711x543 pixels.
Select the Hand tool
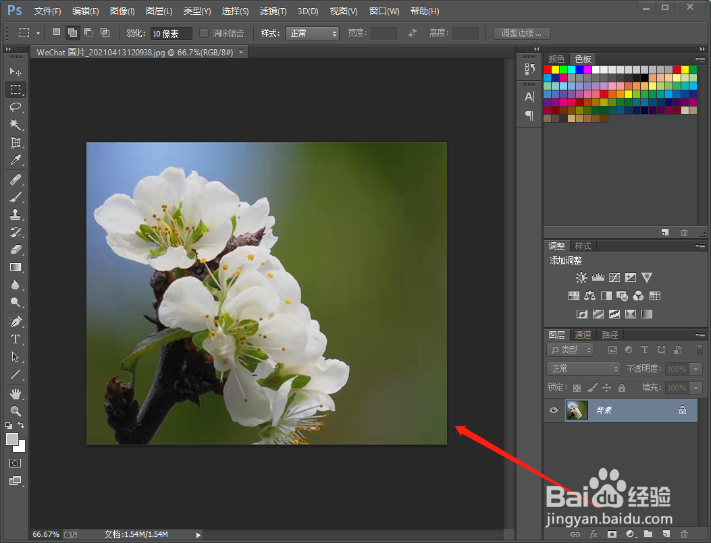coord(16,393)
